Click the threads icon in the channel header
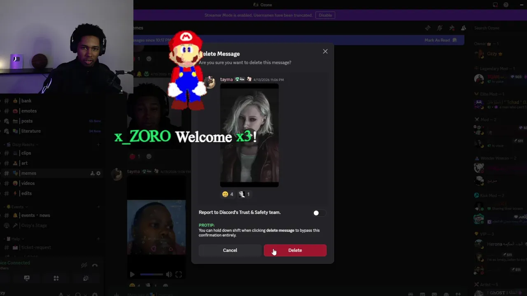 pos(428,28)
